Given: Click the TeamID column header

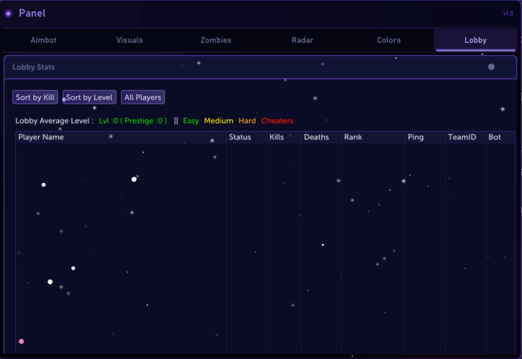Looking at the screenshot, I should pos(465,138).
